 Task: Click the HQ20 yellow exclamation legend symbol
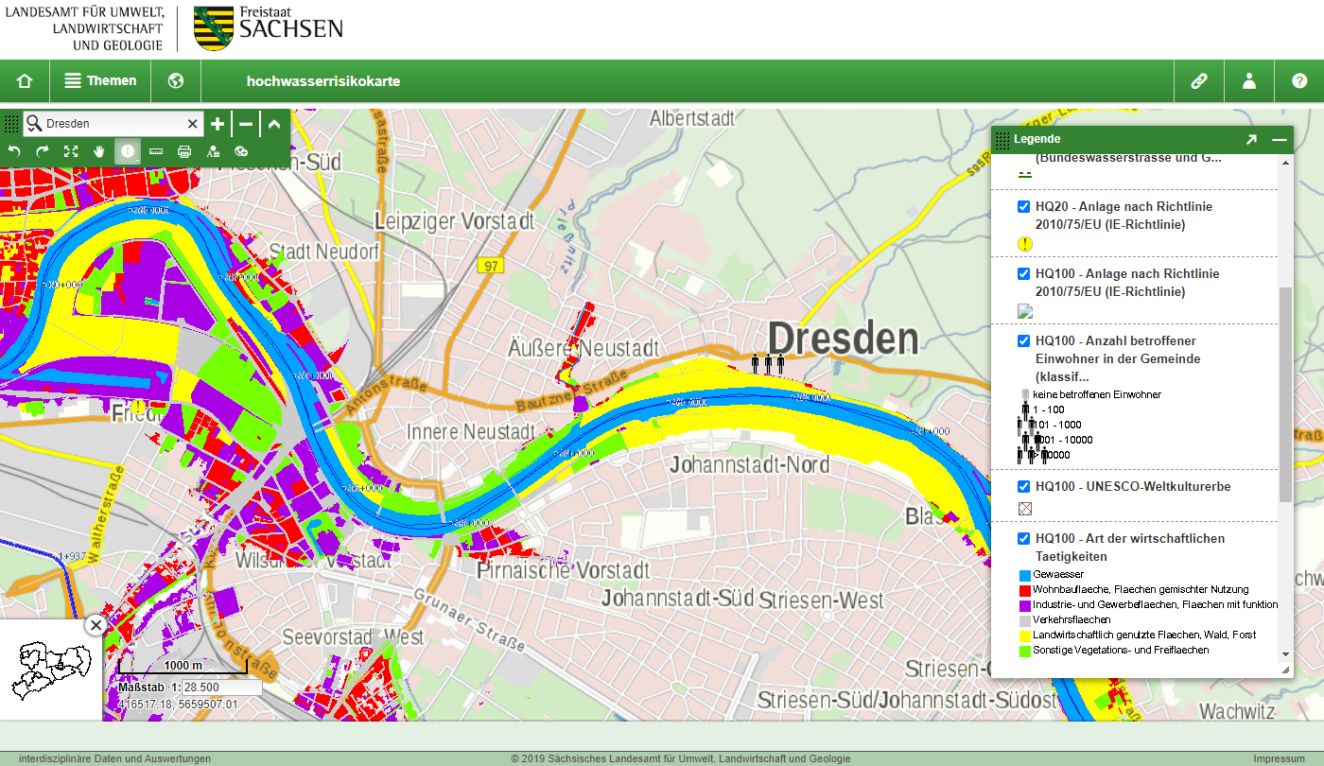tap(1025, 244)
